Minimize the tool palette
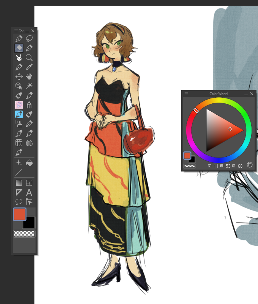This screenshot has height=304, width=258. tap(27, 31)
